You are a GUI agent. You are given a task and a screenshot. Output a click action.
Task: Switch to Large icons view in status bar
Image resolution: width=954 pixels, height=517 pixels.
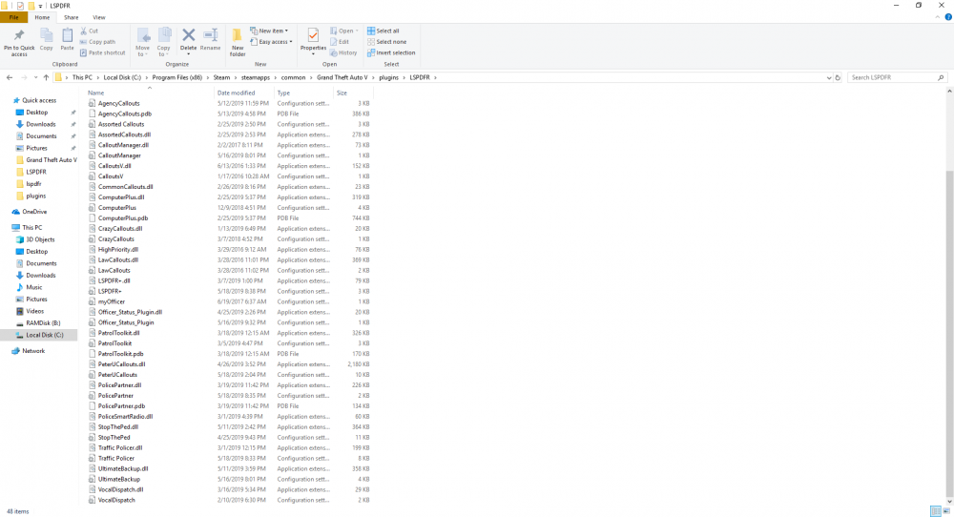946,511
